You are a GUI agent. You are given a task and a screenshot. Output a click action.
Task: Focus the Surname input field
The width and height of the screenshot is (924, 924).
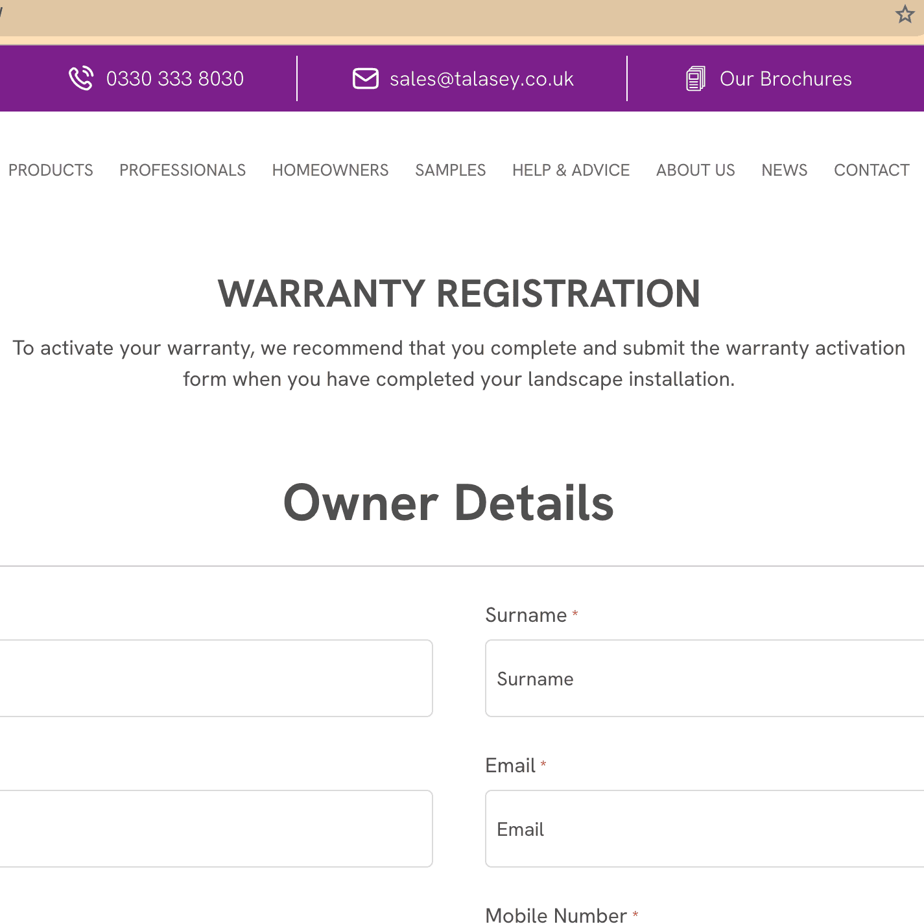704,678
